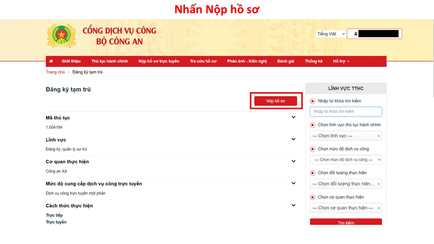The image size is (434, 244).
Task: Collapse the Cơ quan thực hiện section
Action: click(x=294, y=161)
